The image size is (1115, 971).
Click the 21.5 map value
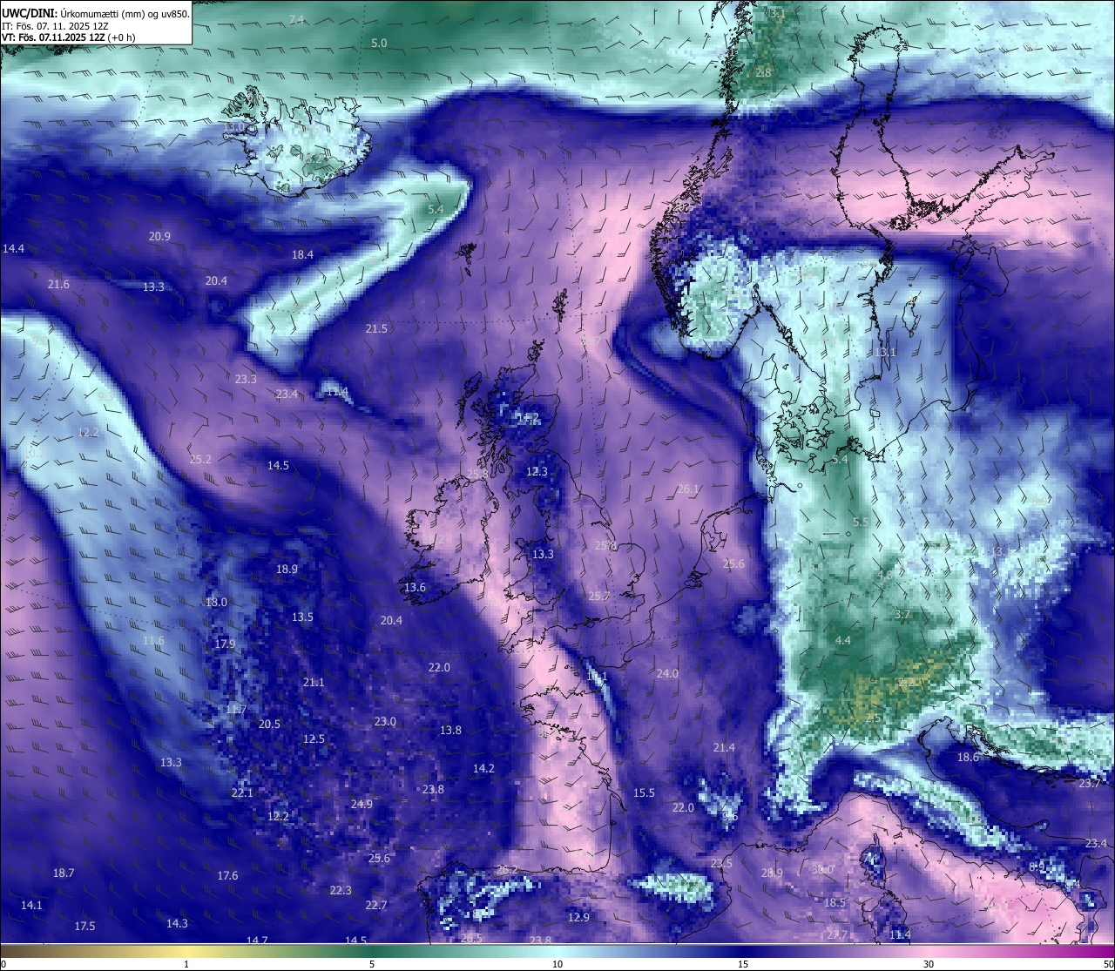(x=376, y=328)
